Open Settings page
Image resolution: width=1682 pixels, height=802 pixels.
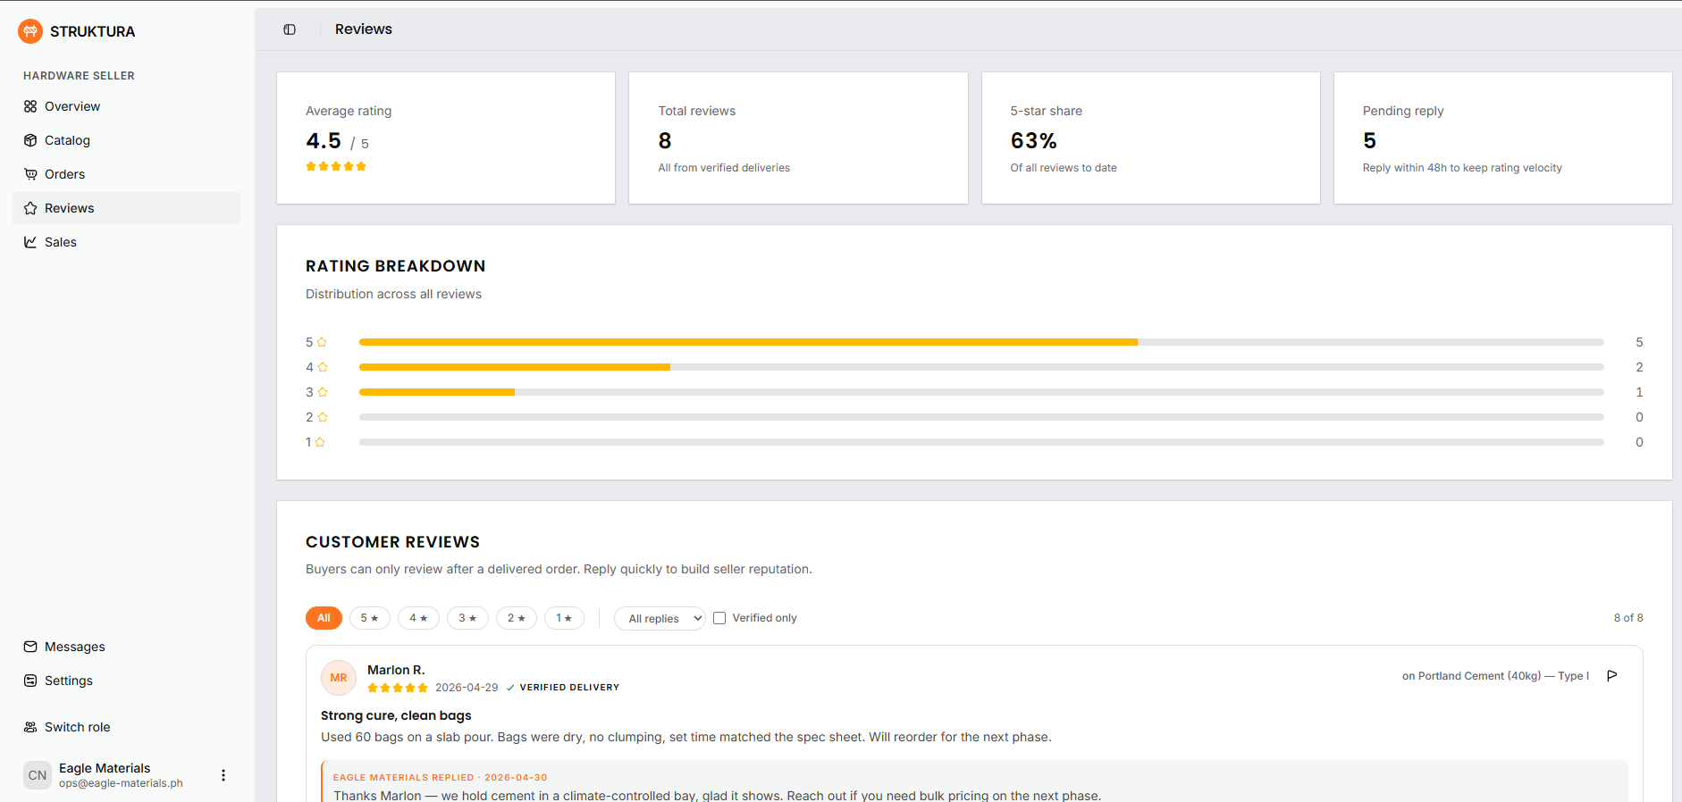(x=127, y=681)
